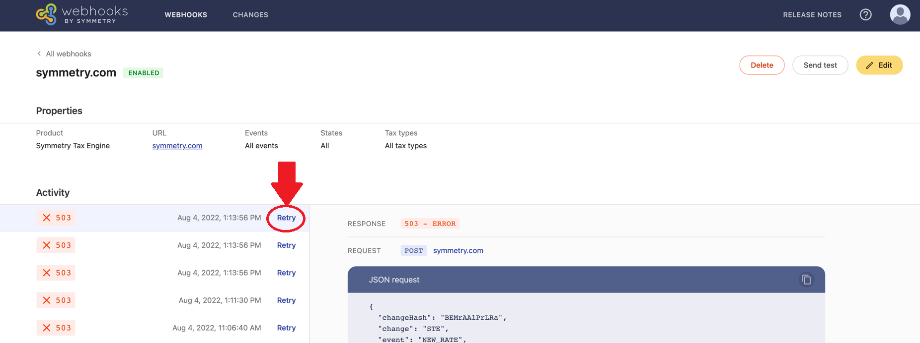Image resolution: width=920 pixels, height=343 pixels.
Task: Click the Delete webhook button
Action: click(762, 65)
